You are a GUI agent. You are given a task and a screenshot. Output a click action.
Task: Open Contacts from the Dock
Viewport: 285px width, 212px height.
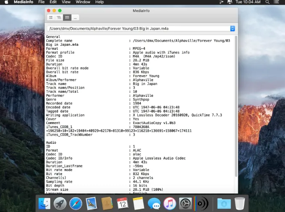(x=107, y=204)
